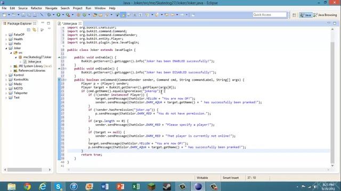Open dropdown arrow next to Debug icon
The height and width of the screenshot is (191, 341).
coord(53,15)
